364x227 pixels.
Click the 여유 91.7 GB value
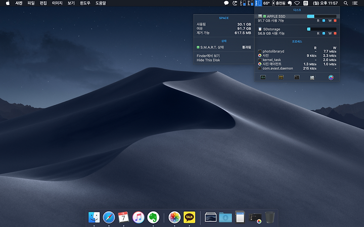(244, 28)
